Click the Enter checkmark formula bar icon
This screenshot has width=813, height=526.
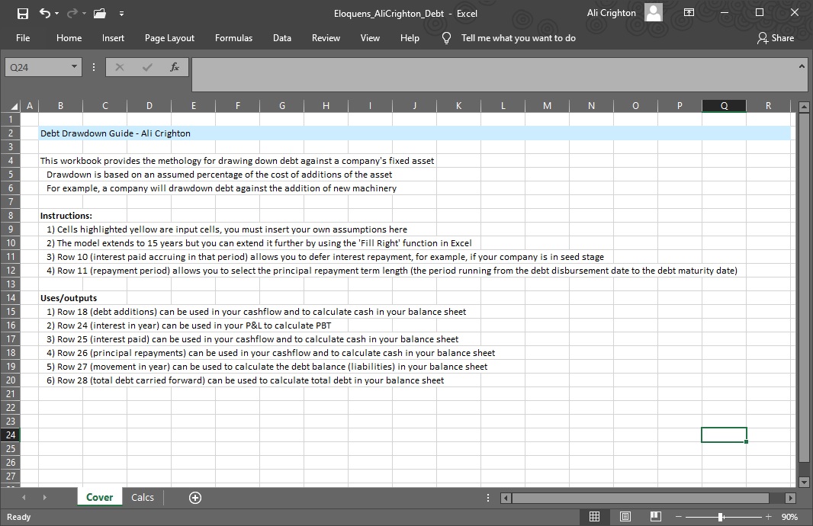(147, 67)
